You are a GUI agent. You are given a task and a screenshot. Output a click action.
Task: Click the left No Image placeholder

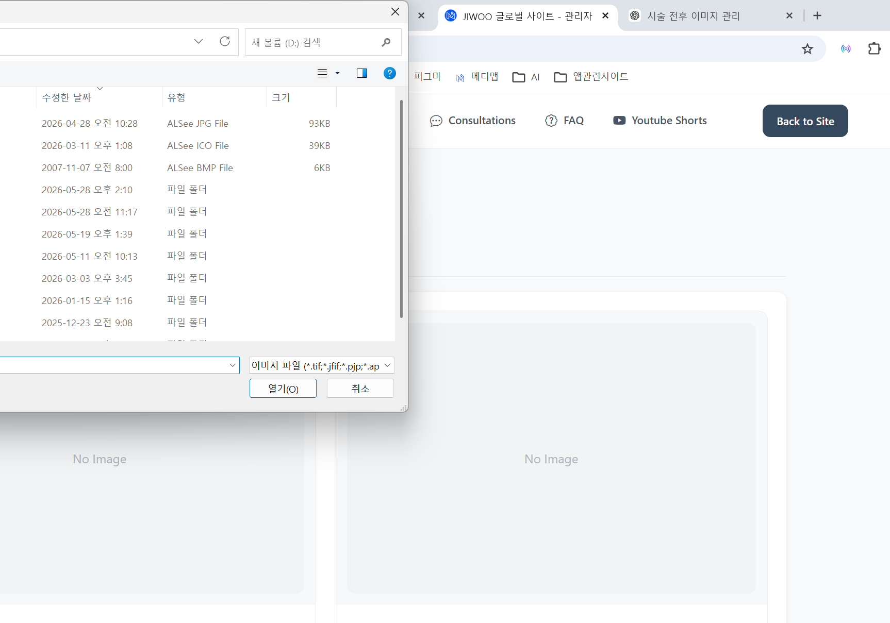point(100,459)
